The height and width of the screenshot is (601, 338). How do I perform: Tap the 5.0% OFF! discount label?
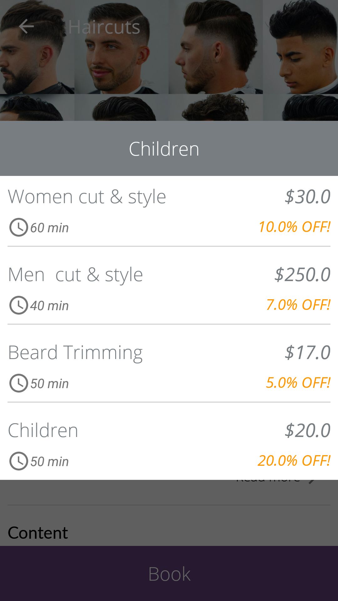pos(298,383)
